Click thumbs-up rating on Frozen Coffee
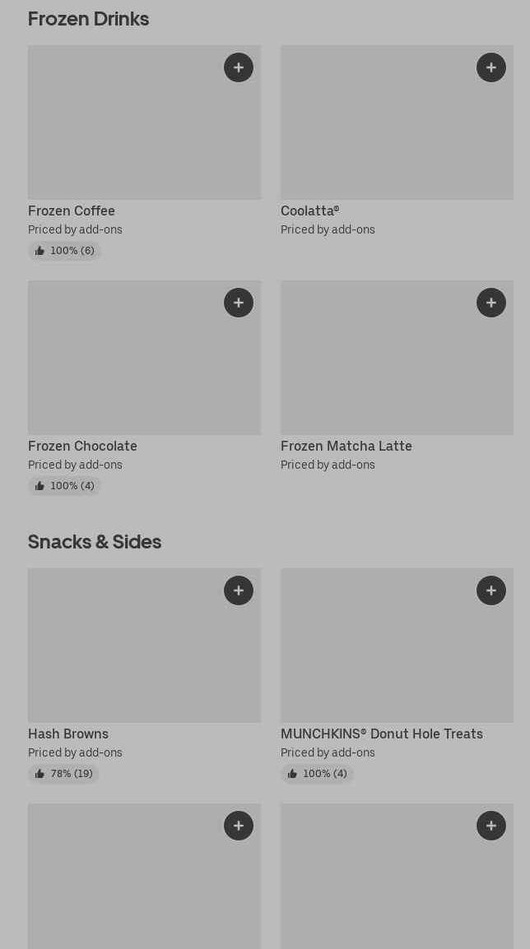The image size is (530, 949). [64, 251]
